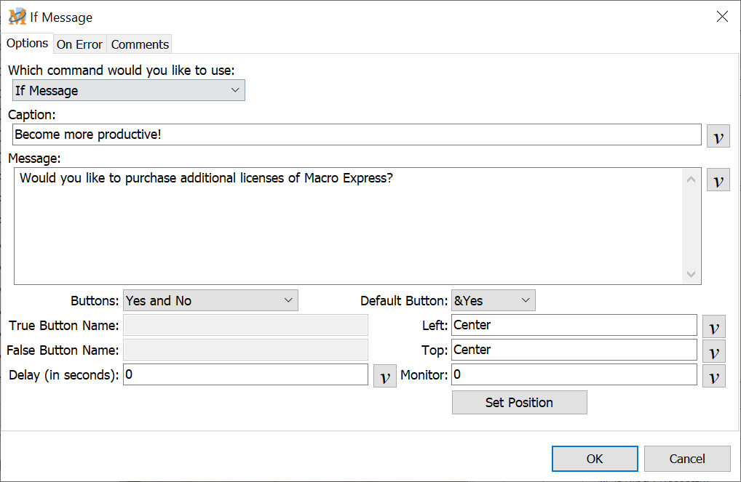Click the variable icon next to Monitor field
The image size is (741, 482).
713,376
